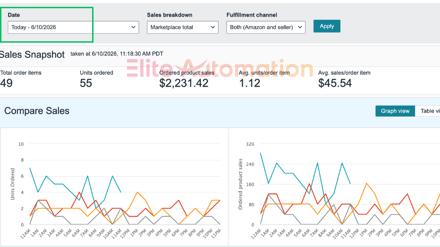
Task: Click the Units Ordered axis label
Action: click(12, 184)
